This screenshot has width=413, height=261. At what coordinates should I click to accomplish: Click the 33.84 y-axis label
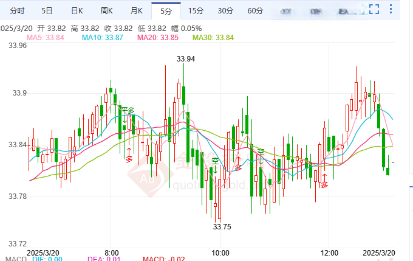[18, 145]
